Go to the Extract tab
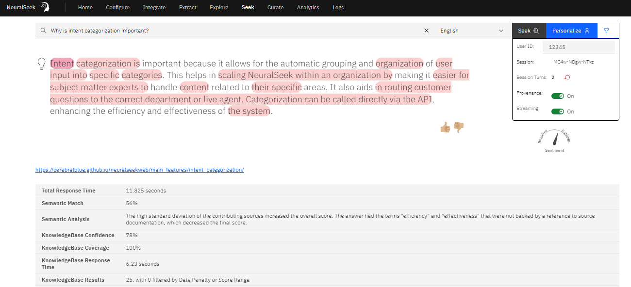Viewport: 631px width, 287px height. pos(188,7)
